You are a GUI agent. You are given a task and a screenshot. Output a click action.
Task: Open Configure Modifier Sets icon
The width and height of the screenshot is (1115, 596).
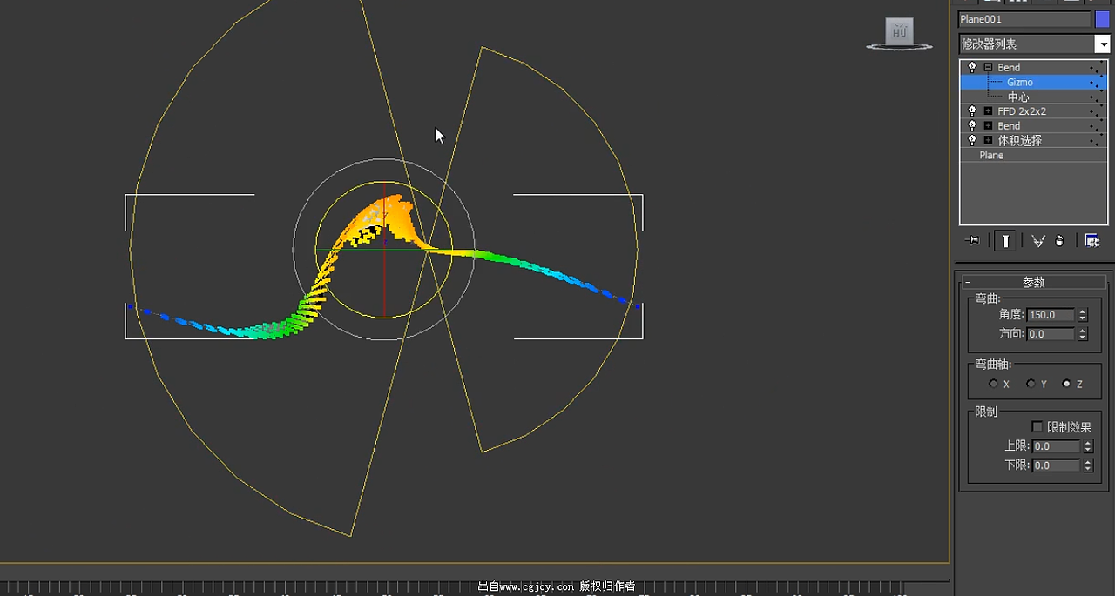(1092, 241)
